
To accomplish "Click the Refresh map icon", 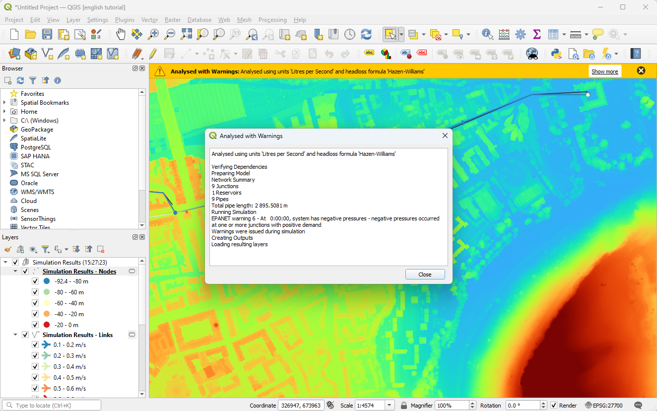I will pyautogui.click(x=366, y=34).
